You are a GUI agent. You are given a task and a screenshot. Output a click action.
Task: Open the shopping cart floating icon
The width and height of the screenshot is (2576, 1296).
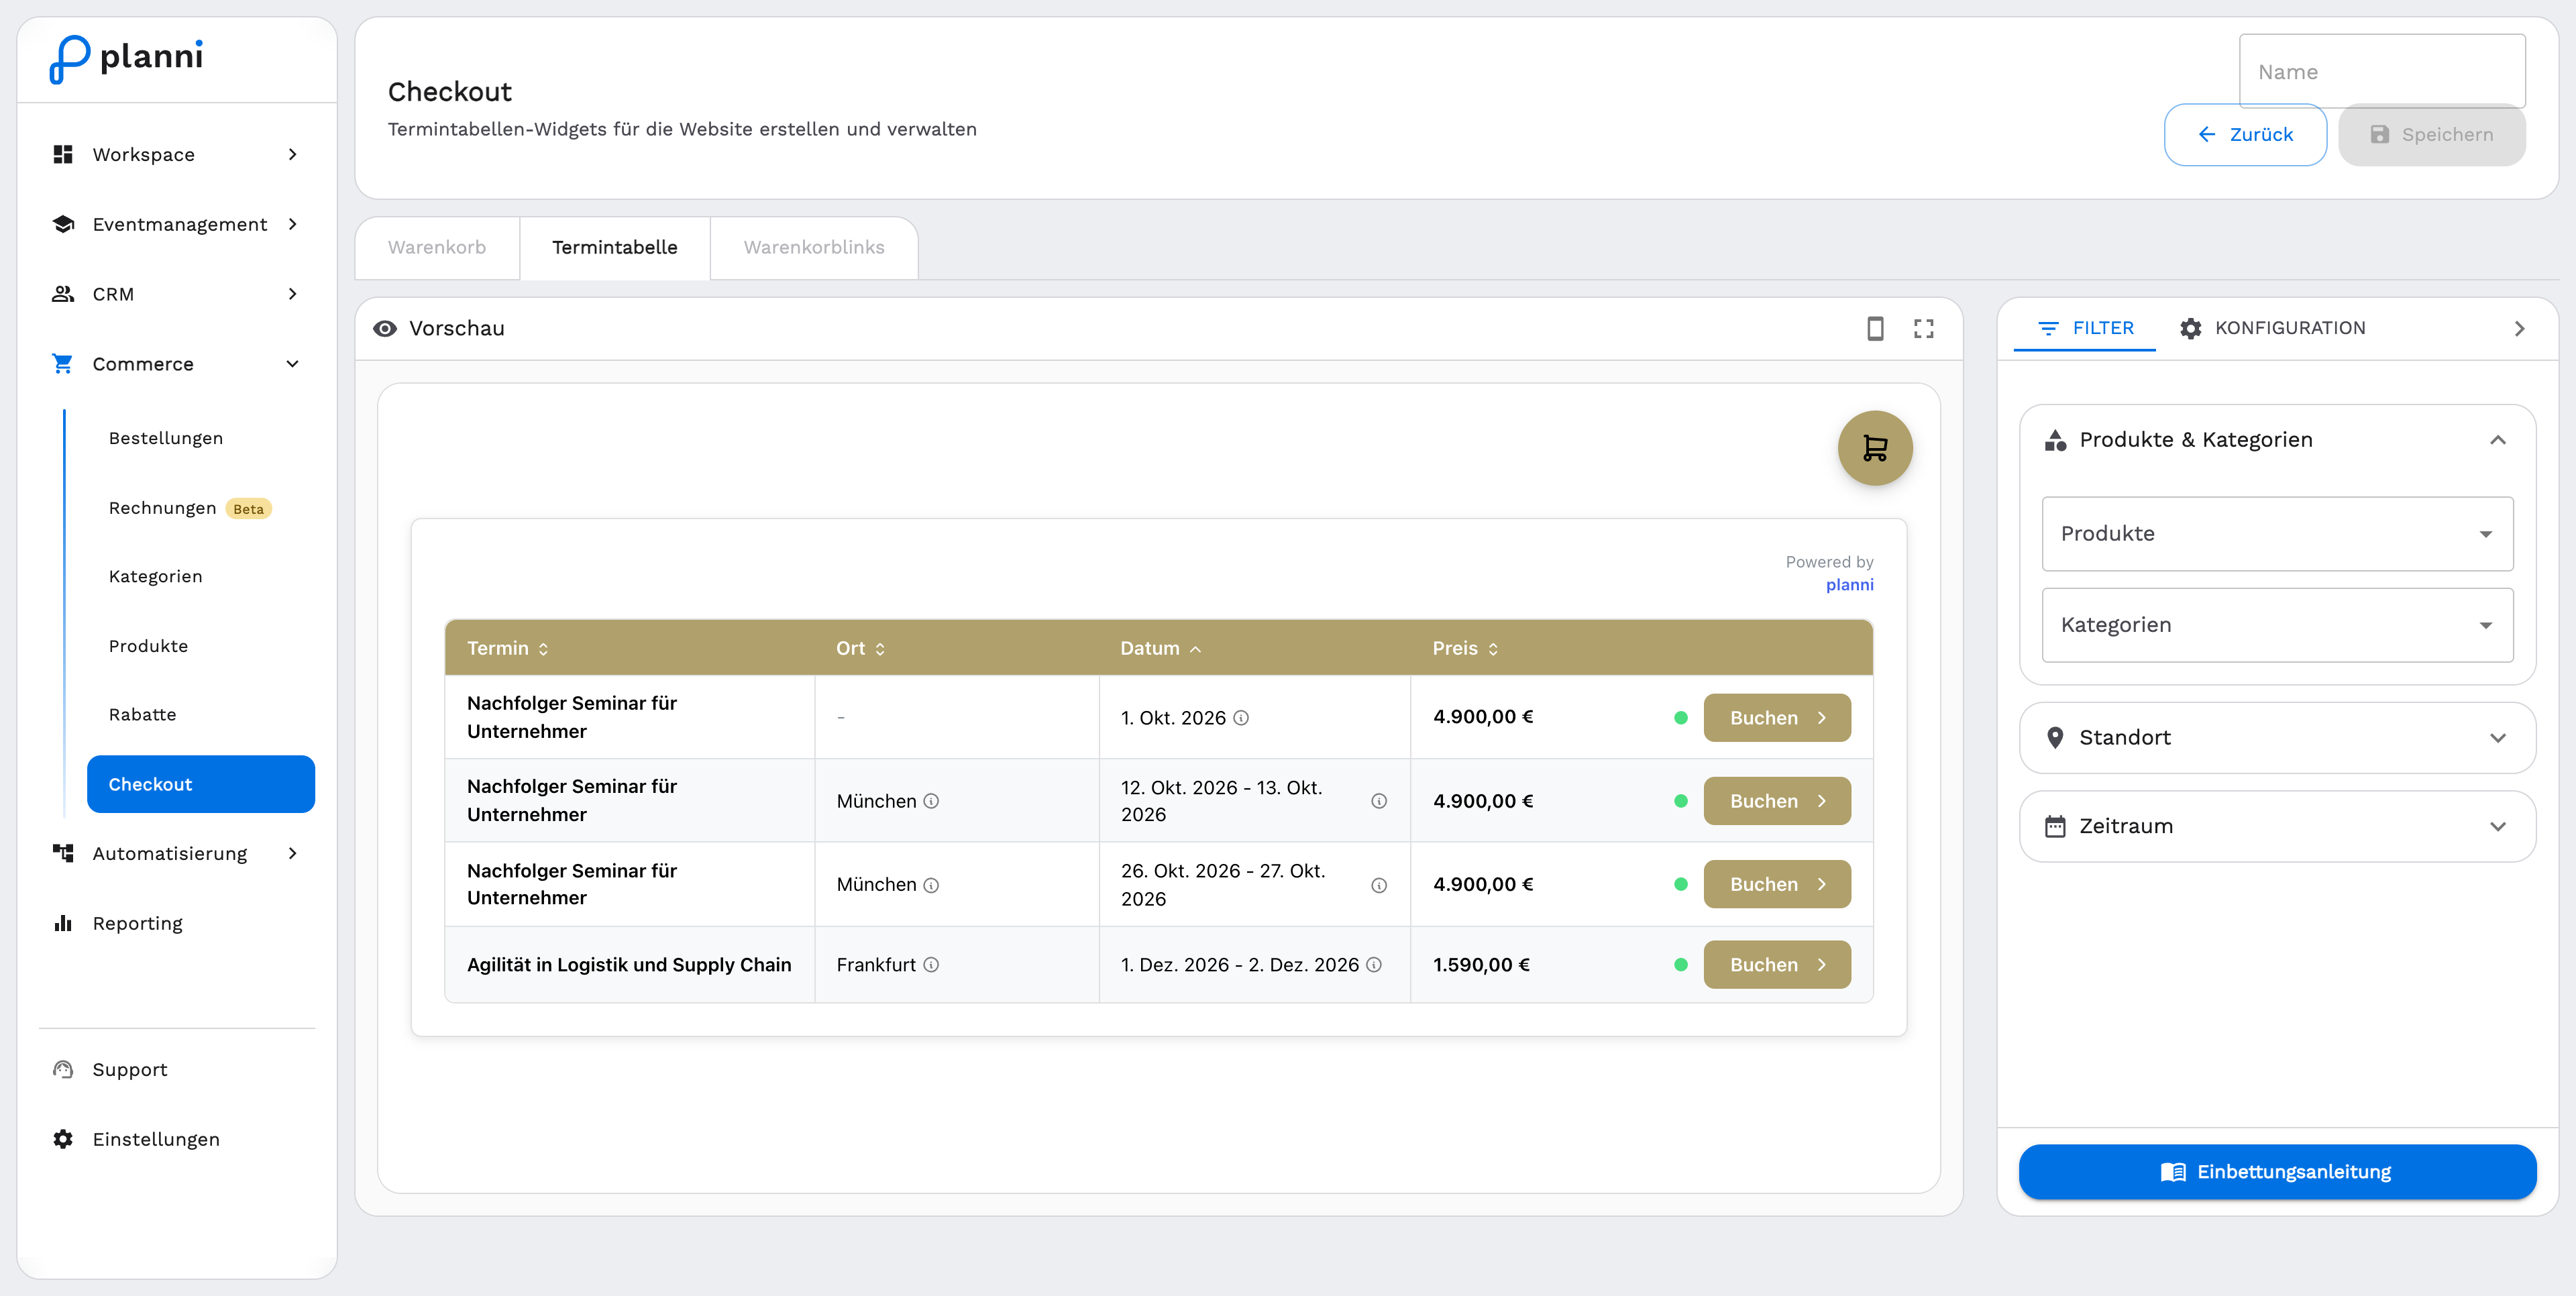click(x=1874, y=448)
